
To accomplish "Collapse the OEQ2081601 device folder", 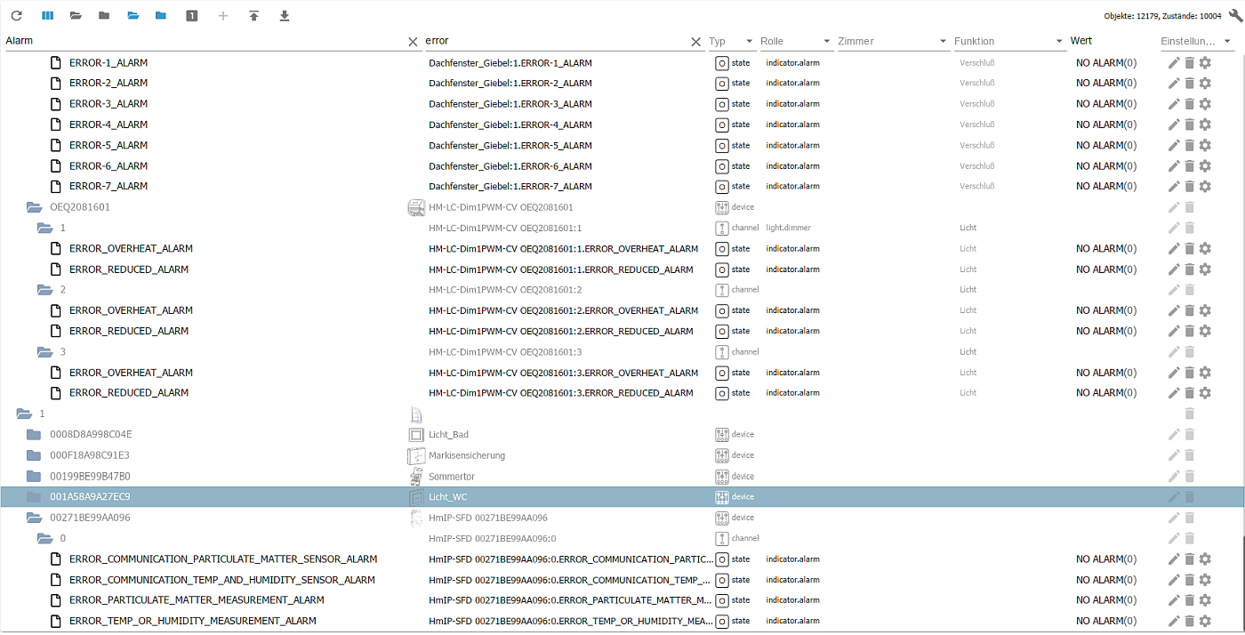I will click(35, 207).
